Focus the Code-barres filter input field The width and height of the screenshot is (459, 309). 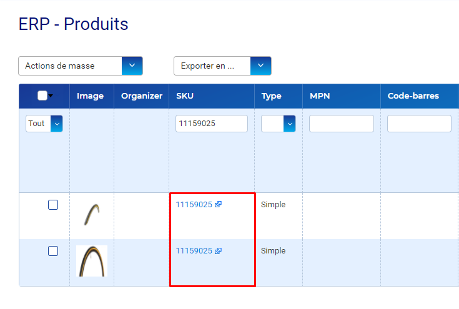pos(419,124)
